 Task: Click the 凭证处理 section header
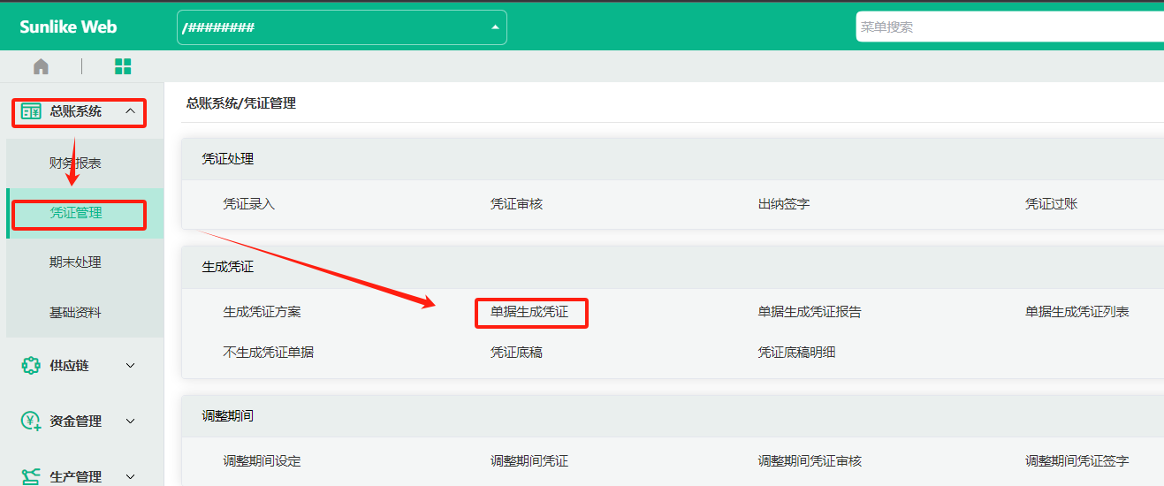[x=227, y=159]
